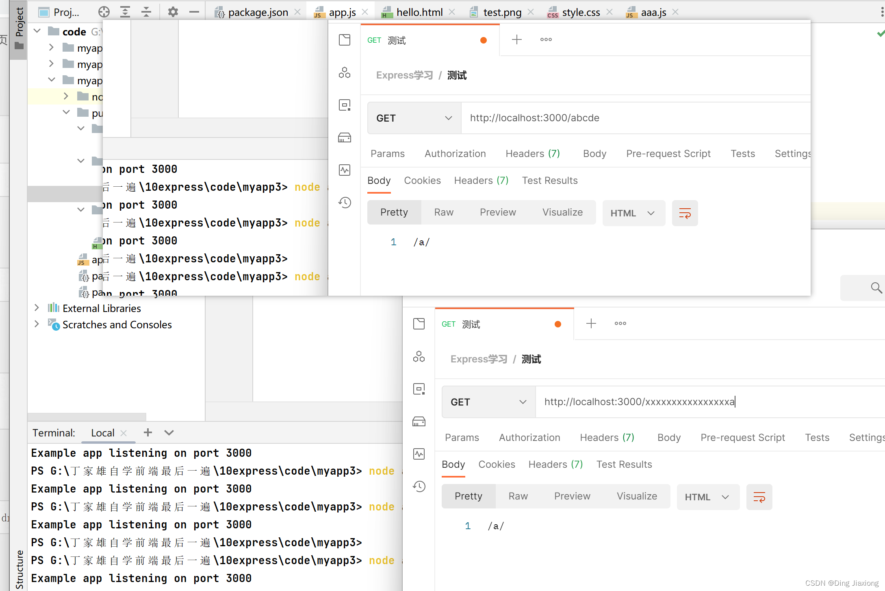Open Project panel settings gear
Viewport: 885px width, 591px height.
click(x=173, y=12)
